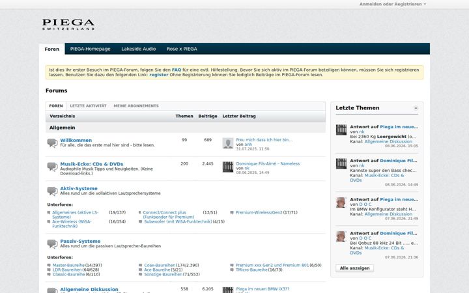This screenshot has height=293, width=469.
Task: Select the Foren navigation tab
Action: pyautogui.click(x=51, y=49)
